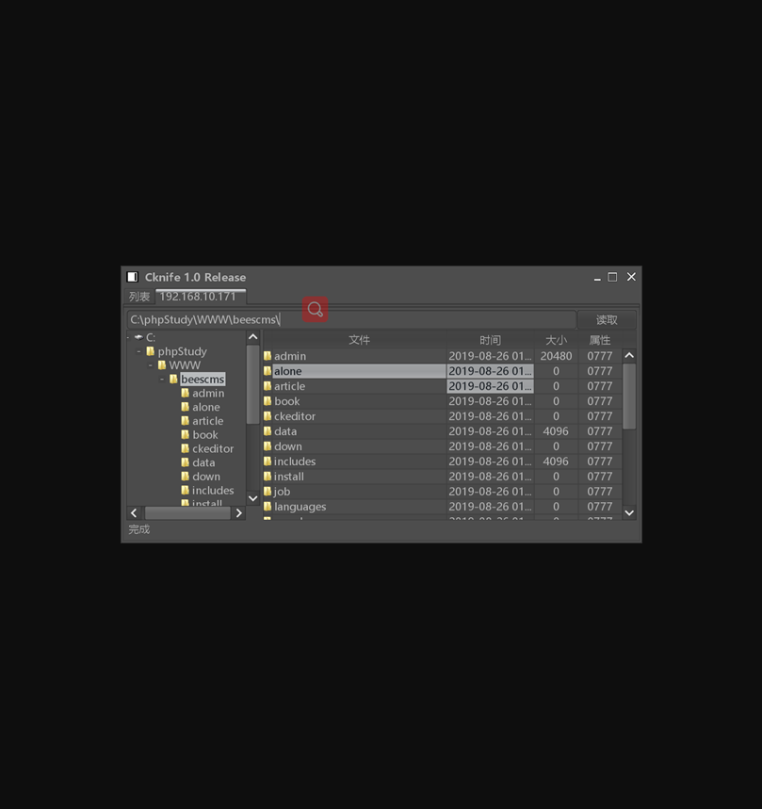The width and height of the screenshot is (762, 809).
Task: Sort by the 时间 column header
Action: (490, 340)
